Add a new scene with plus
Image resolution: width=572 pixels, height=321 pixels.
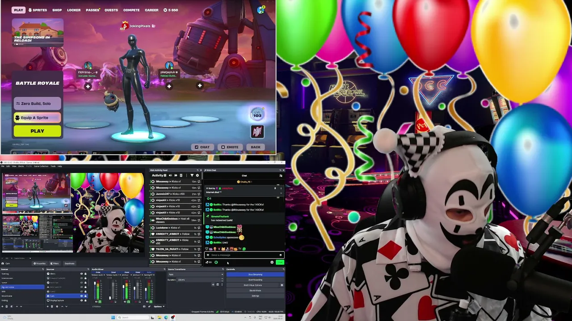point(3,306)
